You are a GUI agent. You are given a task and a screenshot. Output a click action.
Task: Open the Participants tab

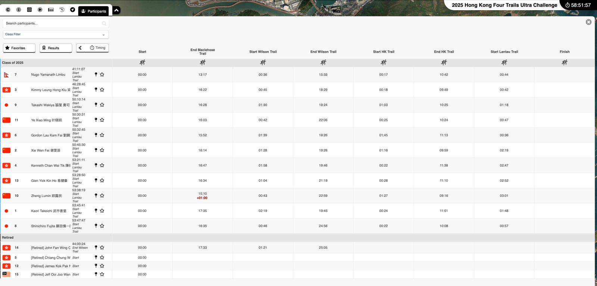(x=94, y=11)
